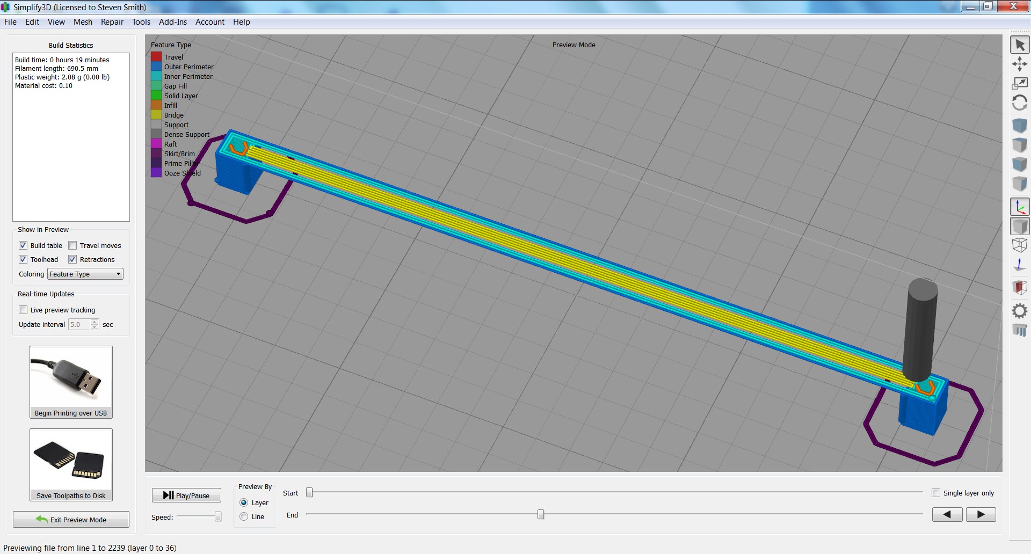Screen dimensions: 1031x554
Task: Open the Add-Ins menu
Action: pyautogui.click(x=172, y=22)
